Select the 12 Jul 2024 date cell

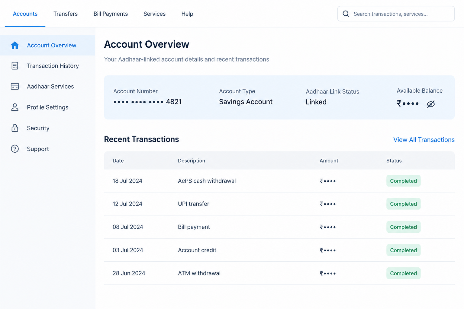(127, 204)
